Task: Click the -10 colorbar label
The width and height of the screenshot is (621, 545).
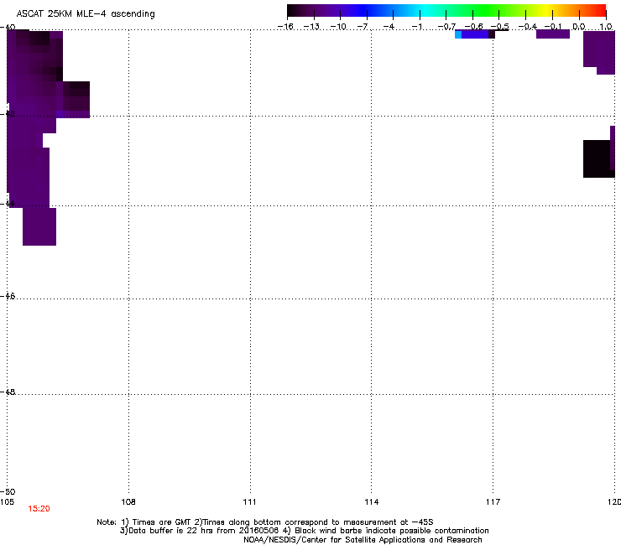Action: (338, 27)
